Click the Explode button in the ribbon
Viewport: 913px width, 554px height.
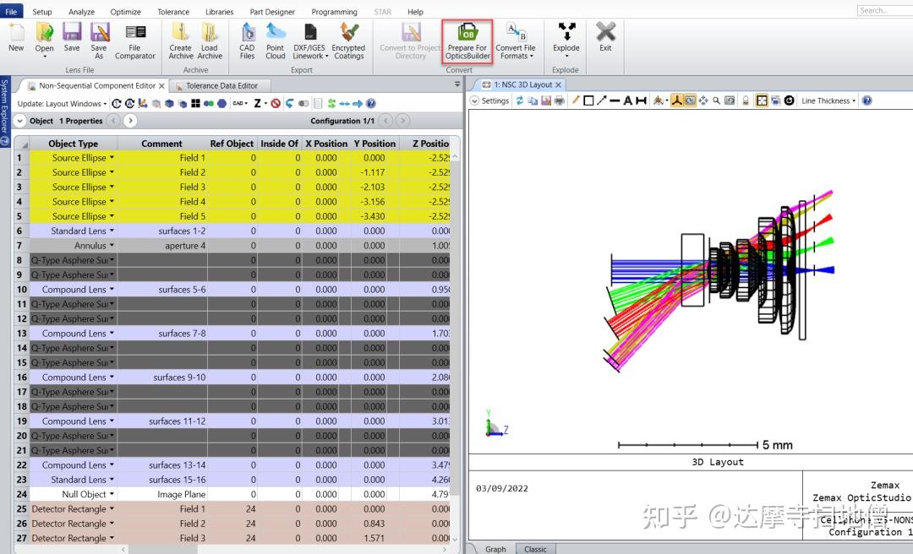tap(566, 37)
